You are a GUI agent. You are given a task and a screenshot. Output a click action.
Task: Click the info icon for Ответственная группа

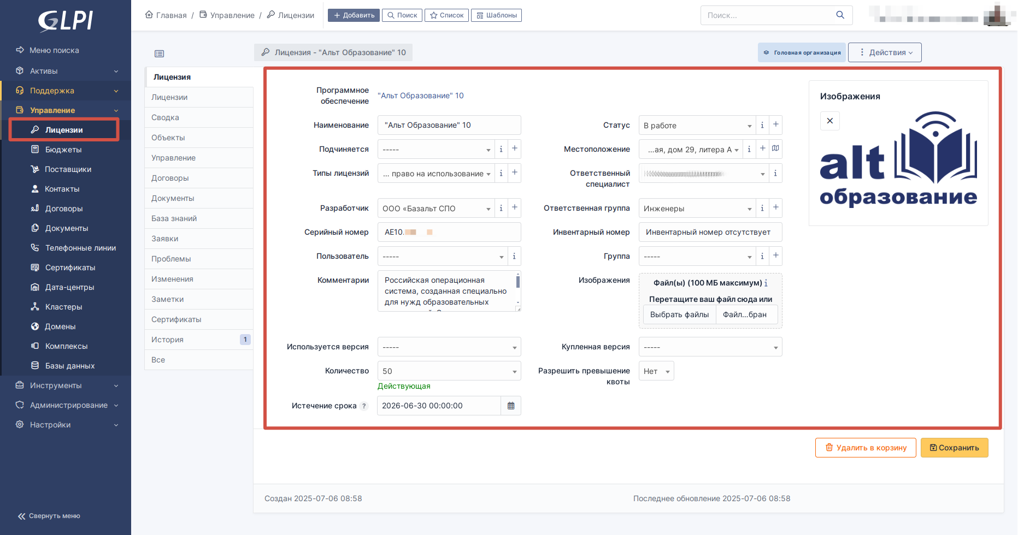point(762,208)
